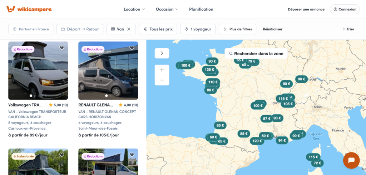Screen dimensions: 366x175
Task: Remove the Van filter with X
Action: pyautogui.click(x=129, y=29)
